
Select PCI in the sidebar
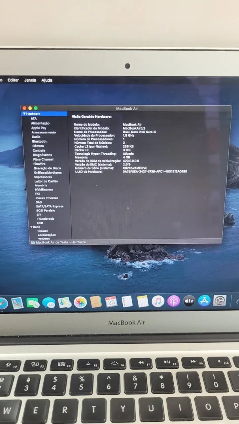tap(38, 194)
